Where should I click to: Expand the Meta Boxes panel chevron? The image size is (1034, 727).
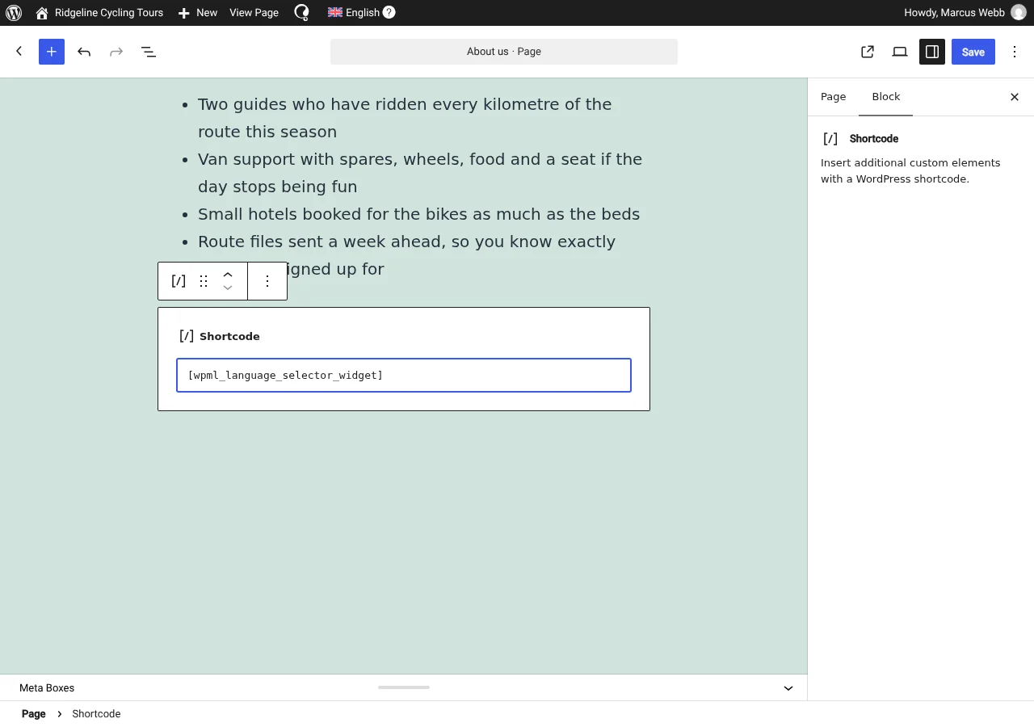click(788, 688)
